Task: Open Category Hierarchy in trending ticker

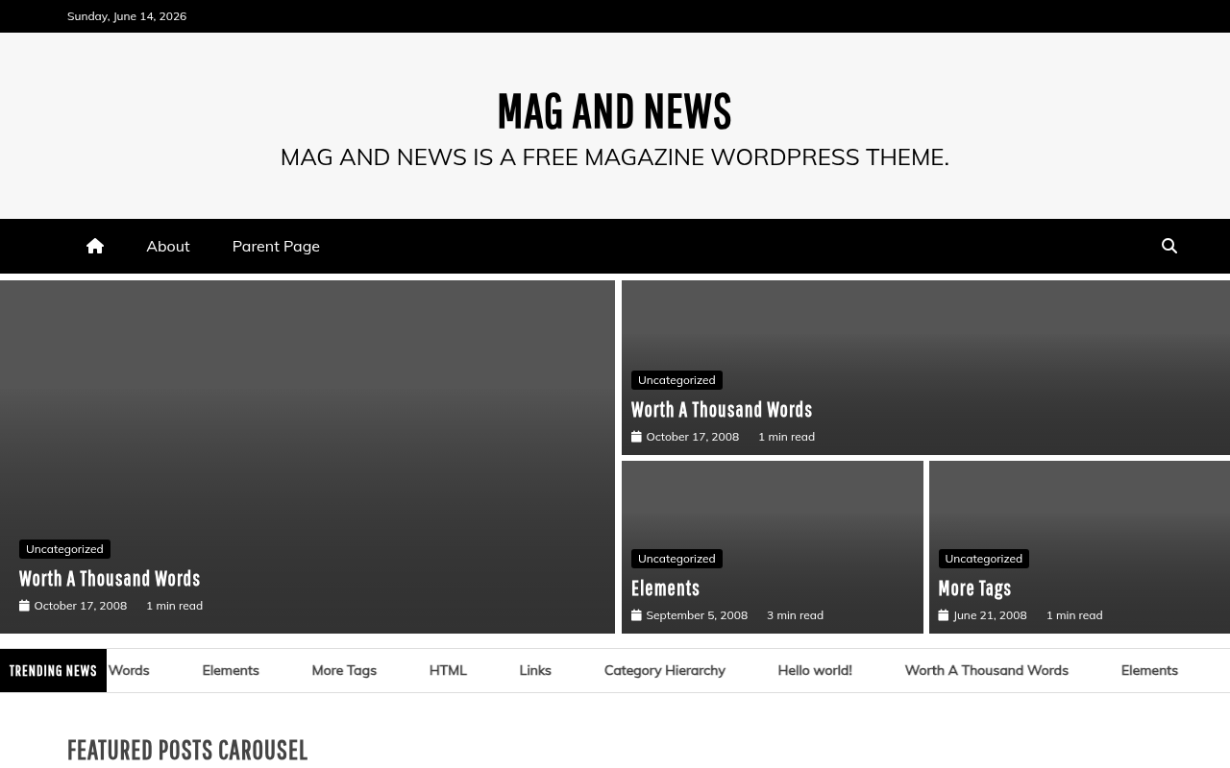Action: (665, 670)
